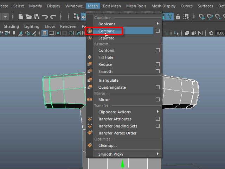
Task: Expand the Smooth Proxy submenu
Action: click(x=157, y=154)
